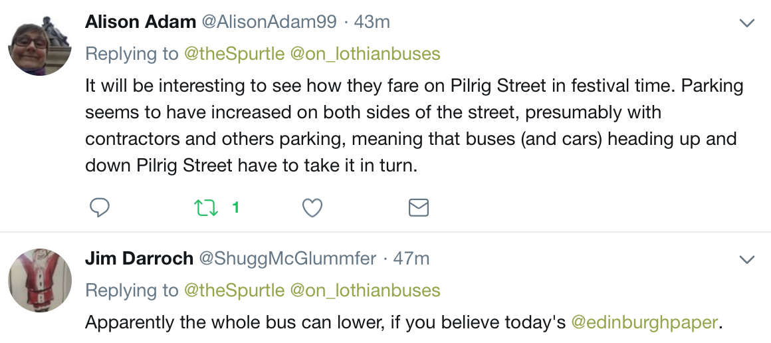Open @on_lothianbuses mention in Jim's reply
The width and height of the screenshot is (771, 343).
[x=366, y=291]
